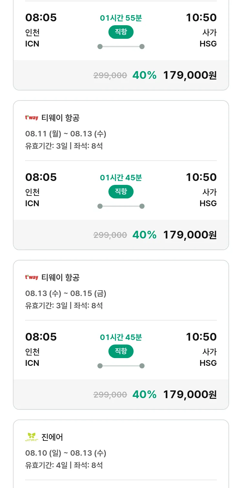Click the route line in the 08.11 card
The height and width of the screenshot is (488, 242).
point(121,206)
